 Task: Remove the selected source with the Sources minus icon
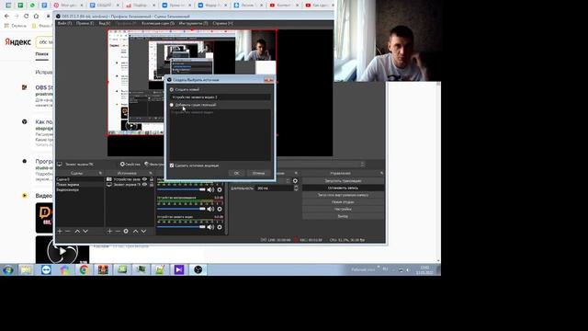tap(118, 231)
